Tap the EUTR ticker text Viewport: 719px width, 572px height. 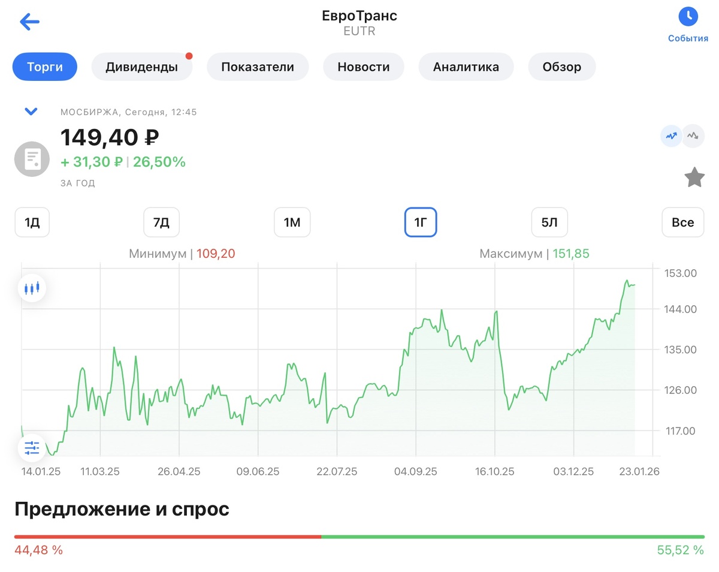pos(359,31)
